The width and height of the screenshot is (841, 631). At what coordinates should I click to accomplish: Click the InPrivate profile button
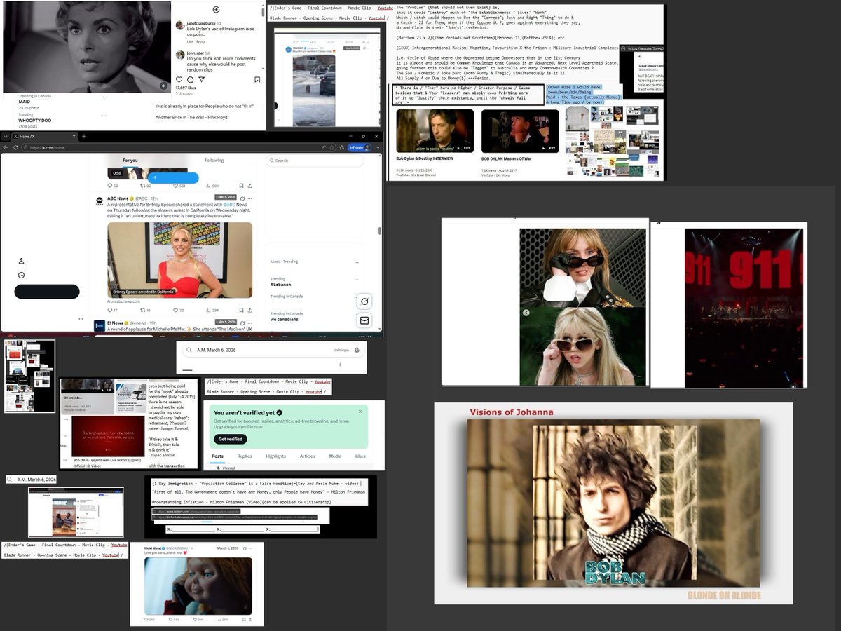point(358,147)
